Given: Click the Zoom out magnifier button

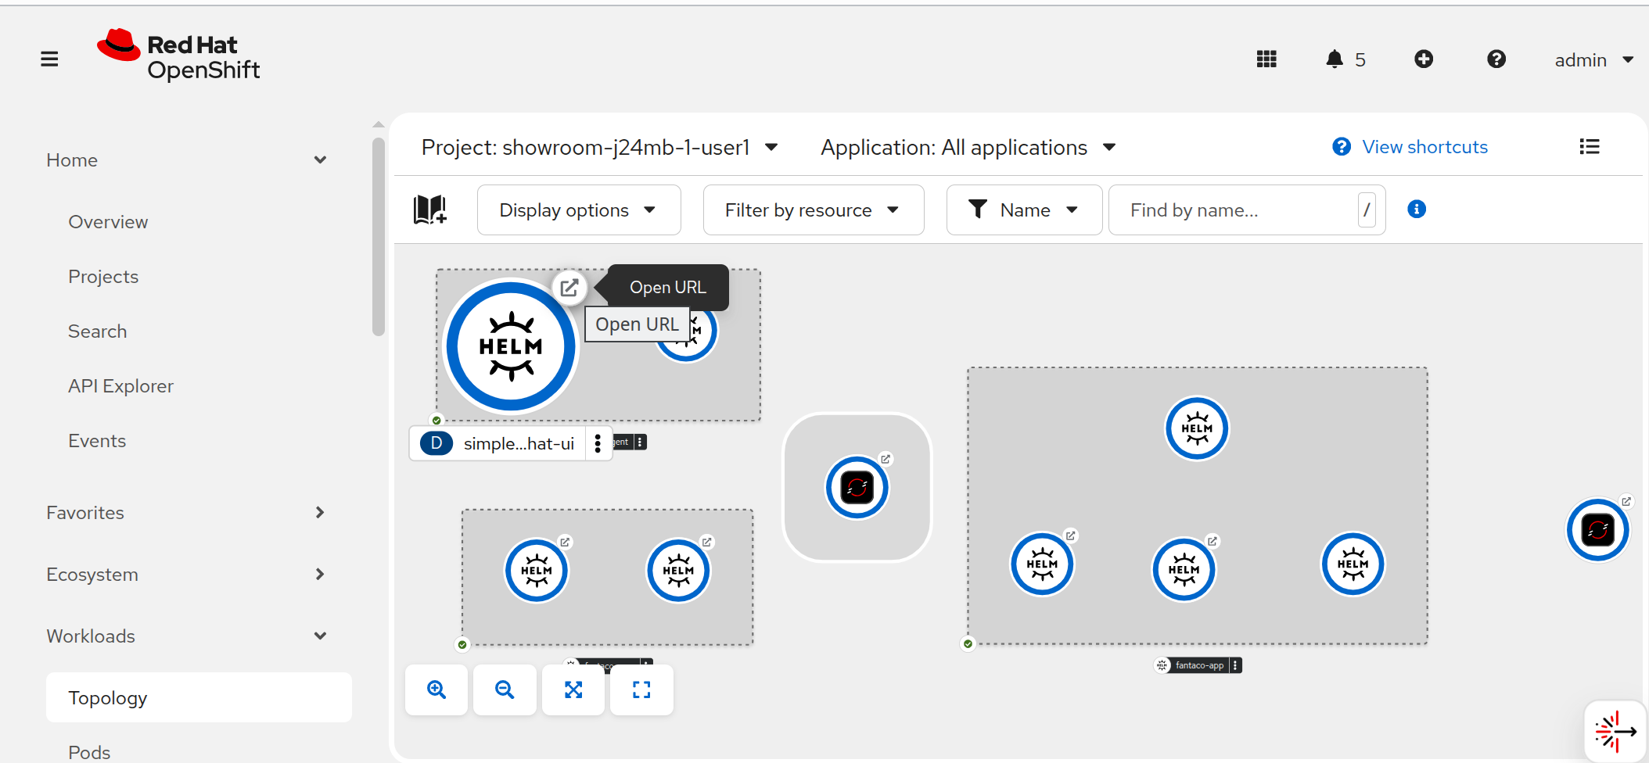Looking at the screenshot, I should [x=505, y=690].
